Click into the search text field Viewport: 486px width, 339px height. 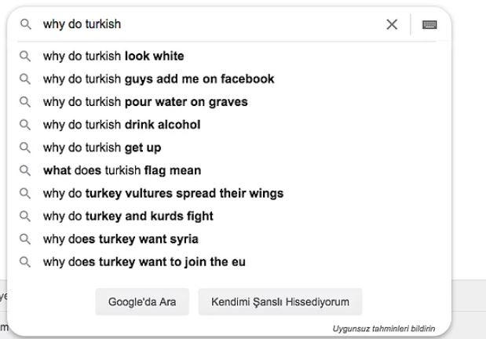point(204,24)
